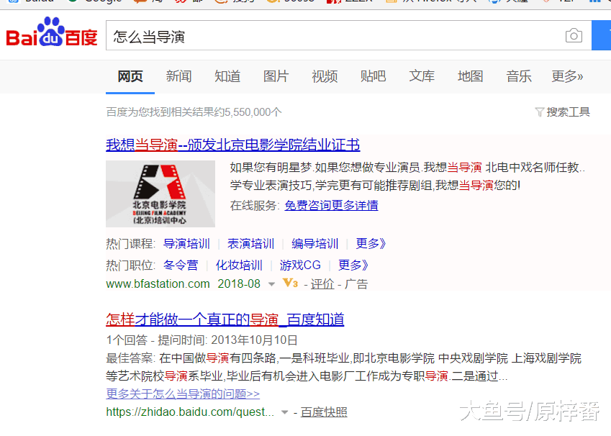Expand dropdown arrow beside zhidao.baidu.com URL
This screenshot has width=611, height=436.
tap(284, 412)
